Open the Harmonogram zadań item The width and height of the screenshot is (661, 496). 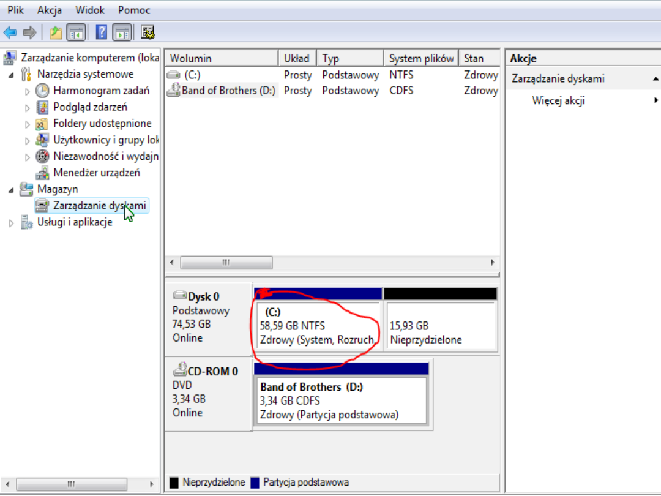click(101, 91)
